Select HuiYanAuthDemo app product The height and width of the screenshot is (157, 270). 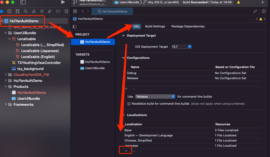(x=29, y=93)
